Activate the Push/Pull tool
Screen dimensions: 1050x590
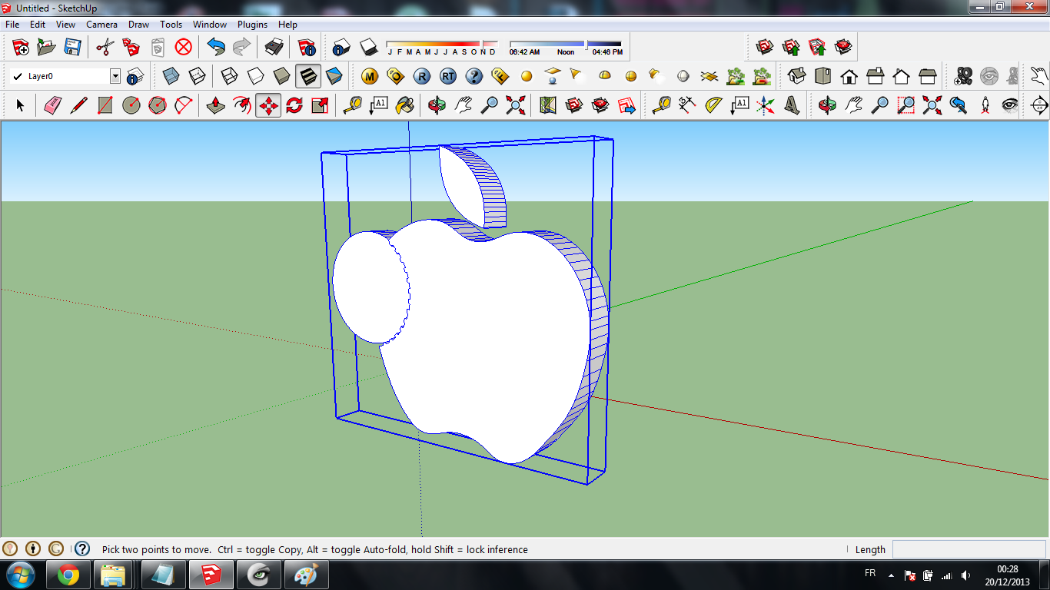point(216,105)
